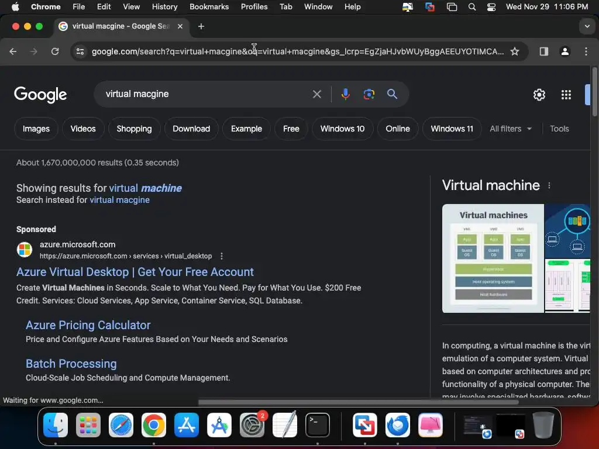
Task: Open Azure Virtual Desktop free account link
Action: click(x=135, y=272)
